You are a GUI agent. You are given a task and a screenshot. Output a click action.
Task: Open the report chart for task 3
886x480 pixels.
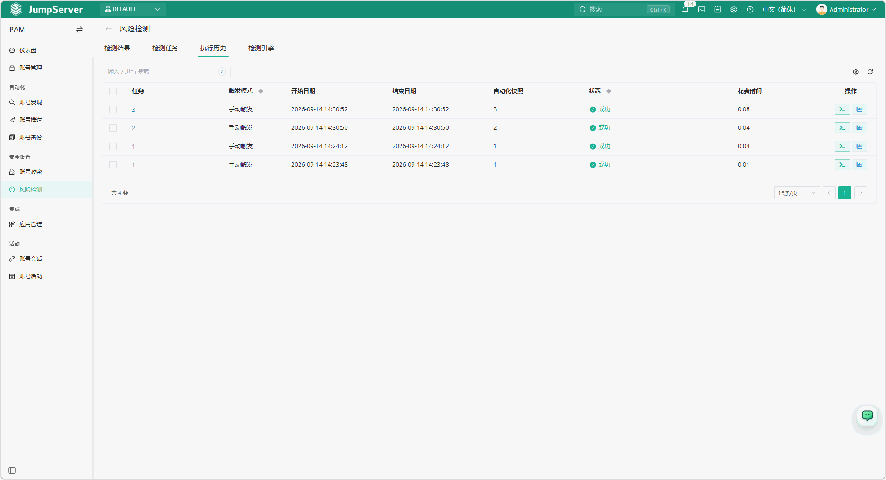tap(860, 109)
